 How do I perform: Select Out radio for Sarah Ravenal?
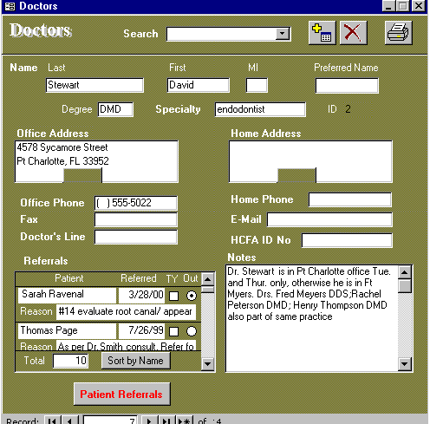(x=192, y=296)
